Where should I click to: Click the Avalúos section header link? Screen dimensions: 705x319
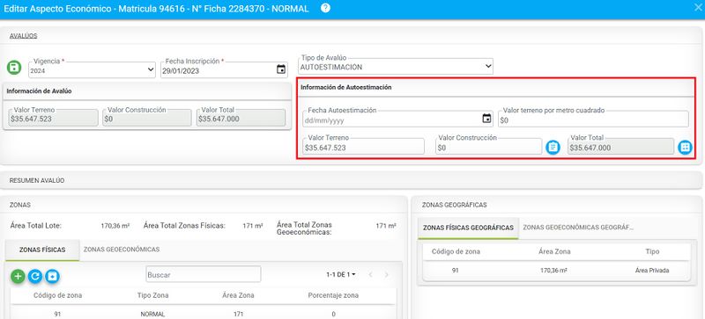coord(24,36)
